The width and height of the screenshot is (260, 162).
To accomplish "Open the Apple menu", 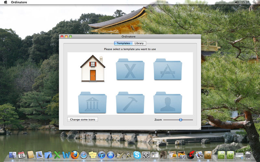I will (x=6, y=2).
